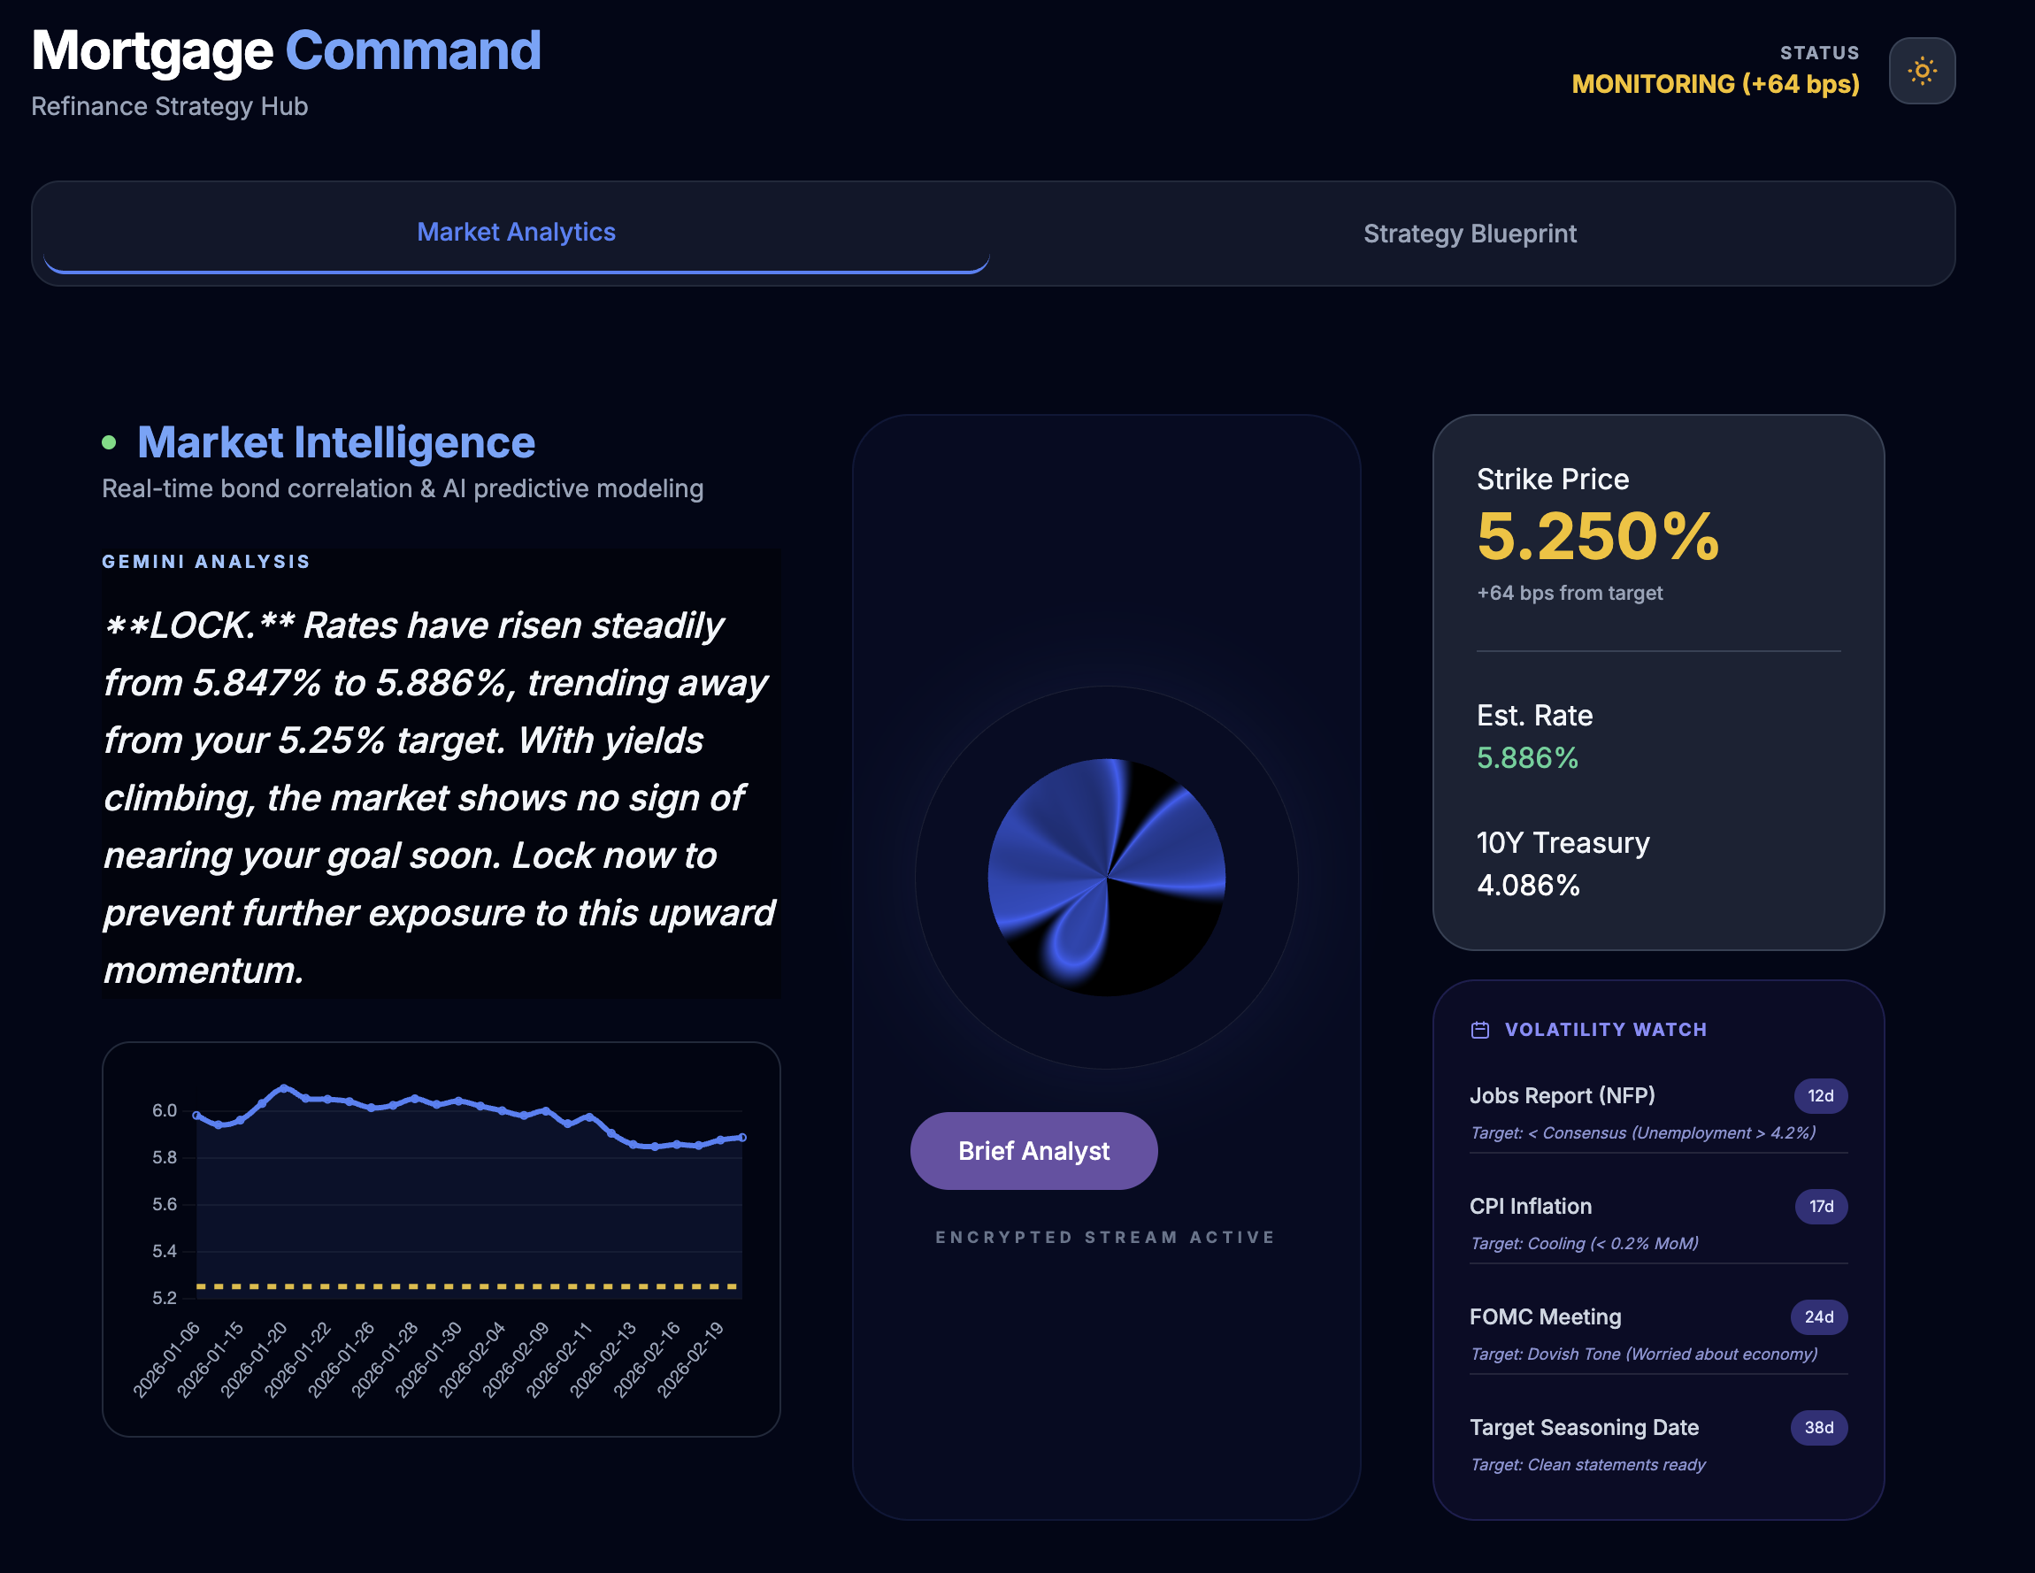Click the FOMC Meeting watch item
The height and width of the screenshot is (1573, 2035).
tap(1545, 1316)
